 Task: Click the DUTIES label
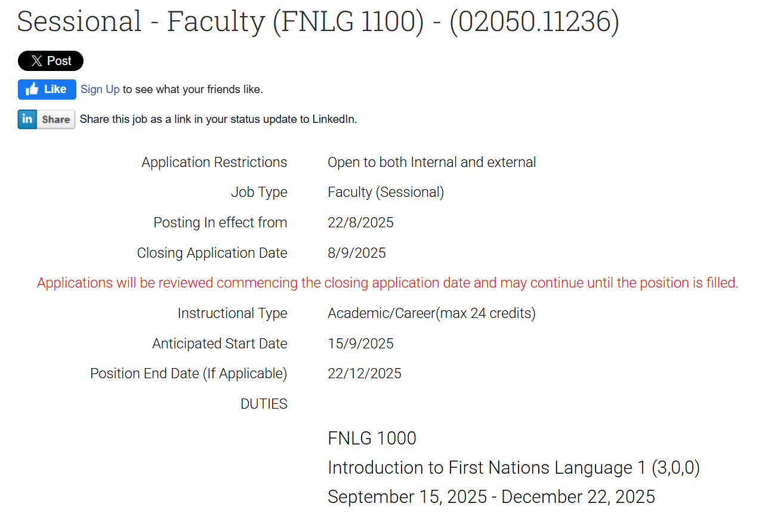click(264, 404)
